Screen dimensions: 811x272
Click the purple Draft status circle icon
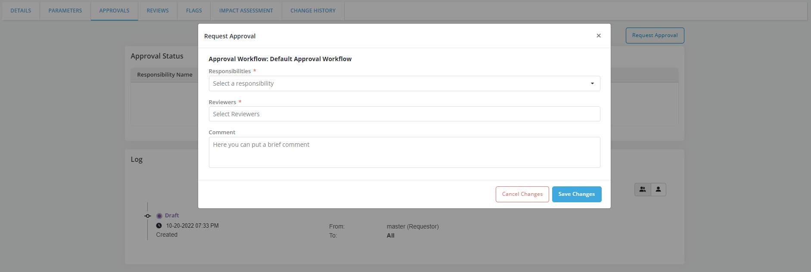point(159,216)
